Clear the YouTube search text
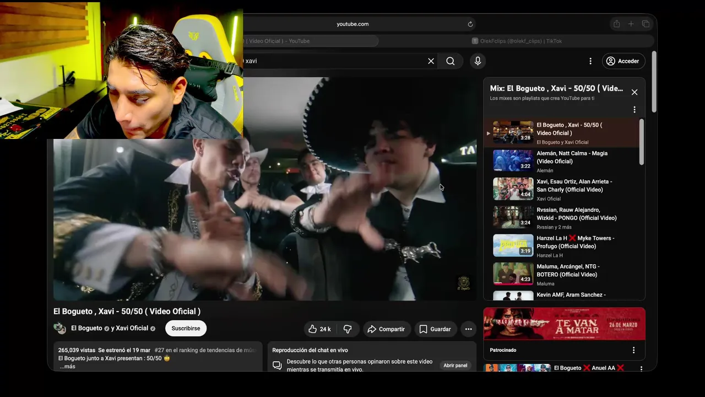This screenshot has width=705, height=397. [431, 61]
